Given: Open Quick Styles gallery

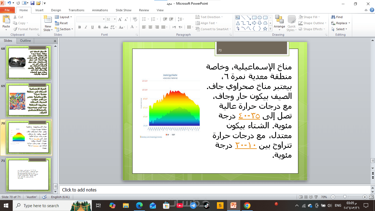Looking at the screenshot, I should point(291,23).
